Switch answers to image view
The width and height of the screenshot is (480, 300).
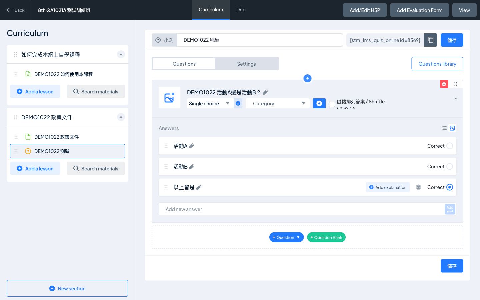click(452, 128)
